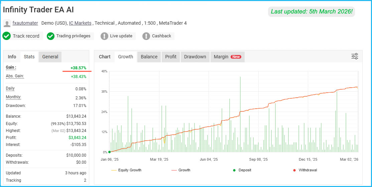Click the +38.57% gain value
372x187 pixels.
pyautogui.click(x=78, y=68)
